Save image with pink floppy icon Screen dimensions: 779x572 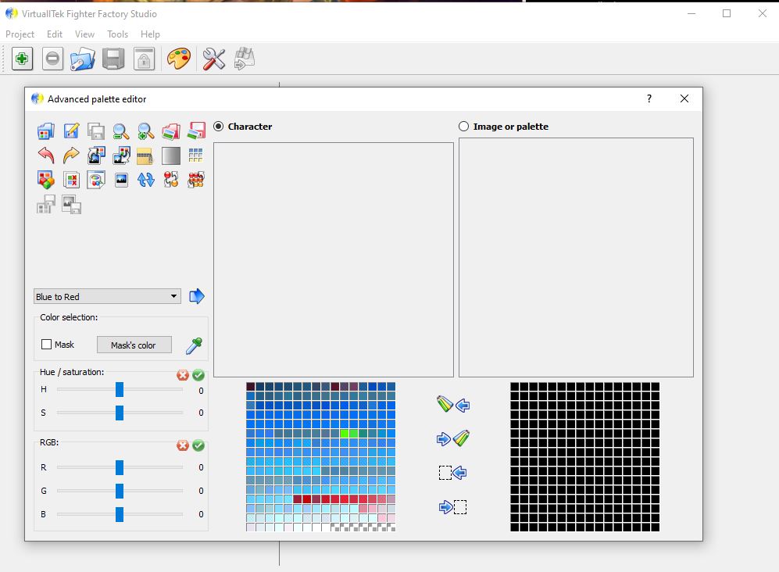196,131
